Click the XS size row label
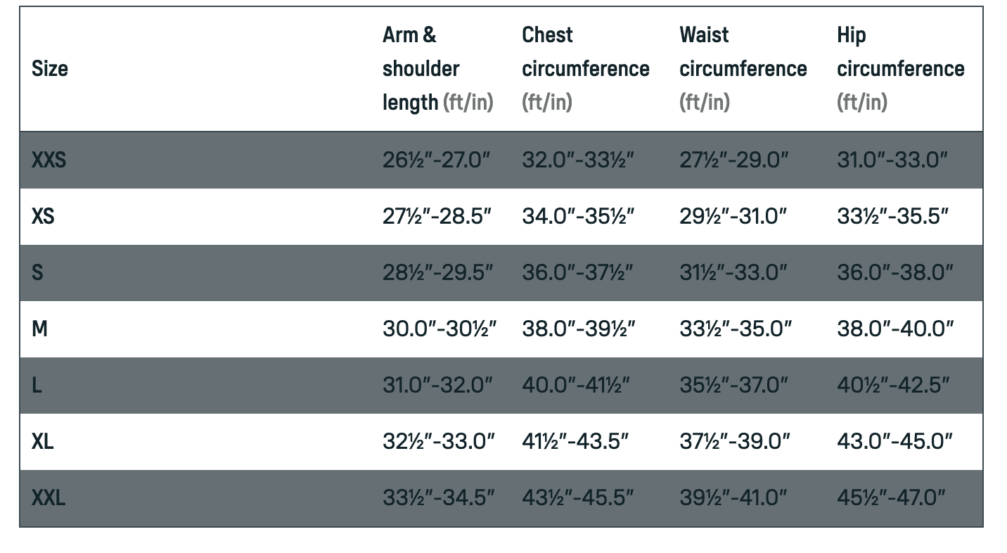The image size is (1007, 553). (43, 217)
